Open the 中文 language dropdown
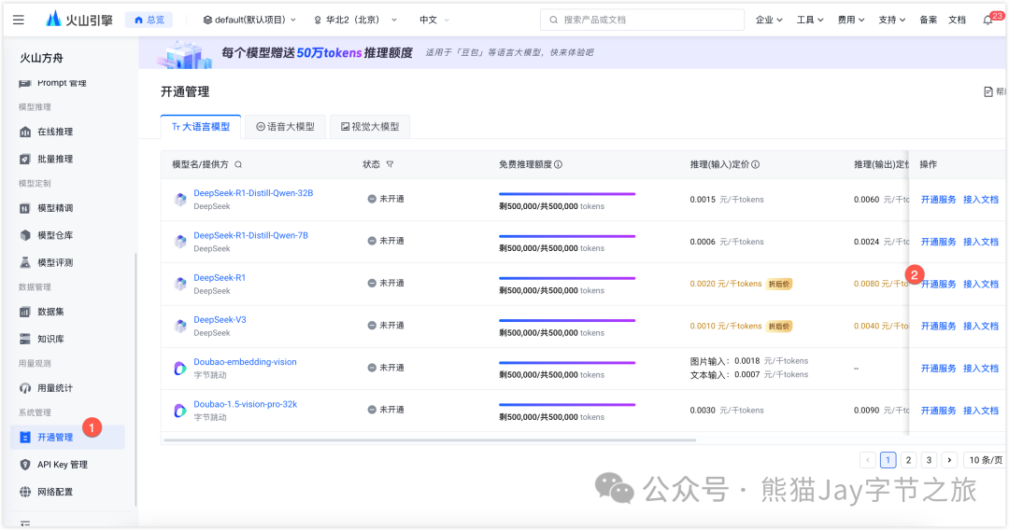 (x=434, y=20)
